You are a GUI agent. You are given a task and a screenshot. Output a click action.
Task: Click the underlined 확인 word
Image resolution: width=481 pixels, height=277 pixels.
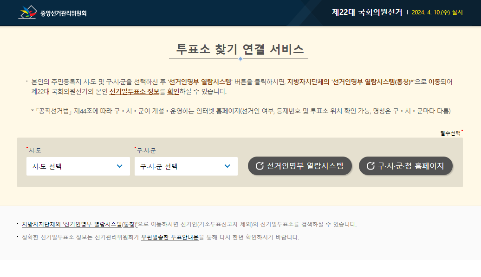pos(173,92)
